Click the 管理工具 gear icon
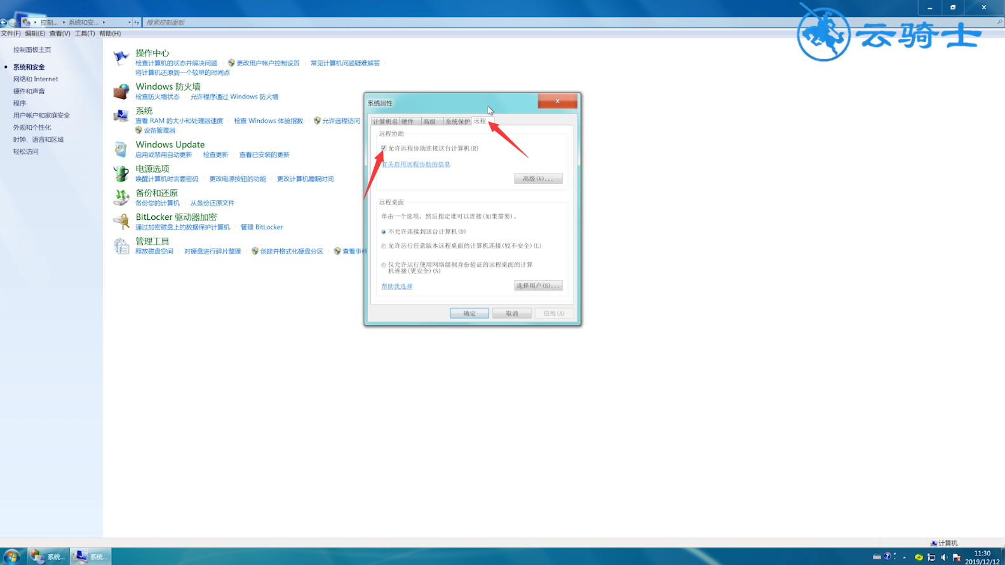This screenshot has width=1005, height=565. [x=121, y=246]
